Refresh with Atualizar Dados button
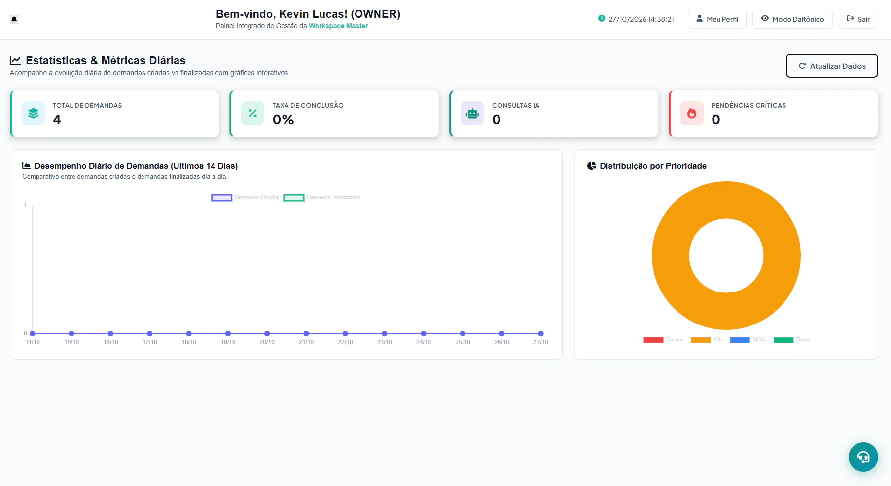This screenshot has height=486, width=891. [x=832, y=66]
